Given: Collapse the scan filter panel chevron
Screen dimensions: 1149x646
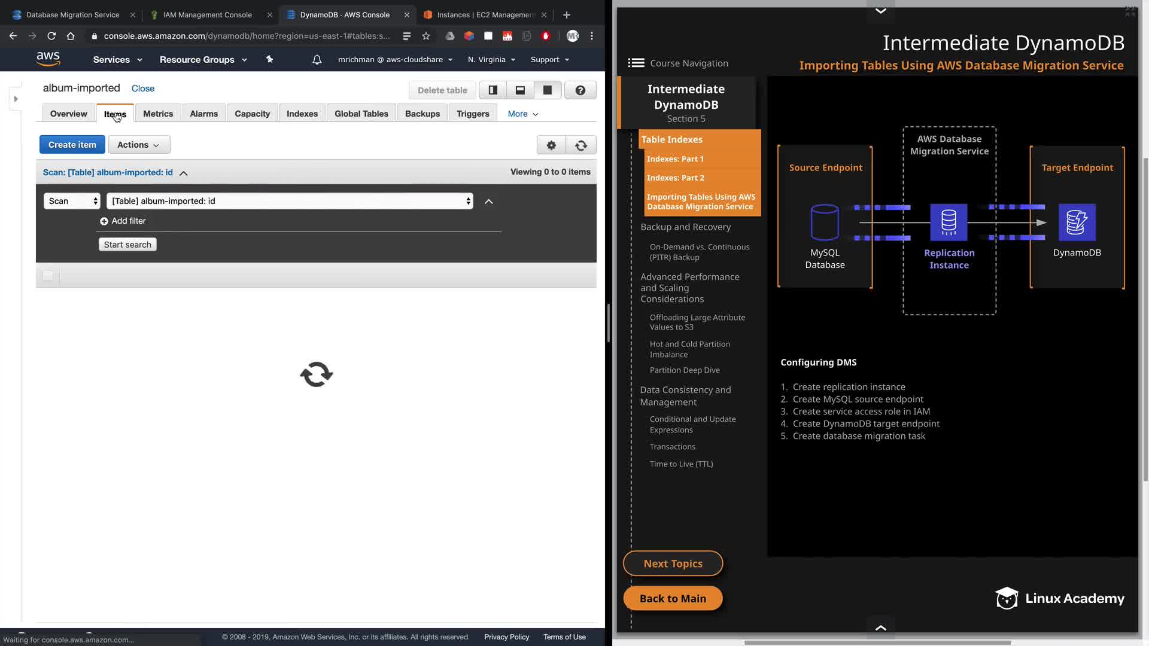Looking at the screenshot, I should 488,202.
